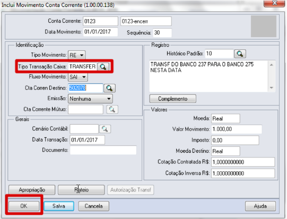Click the Cta Corren Destino field
The image size is (287, 219).
pos(85,88)
